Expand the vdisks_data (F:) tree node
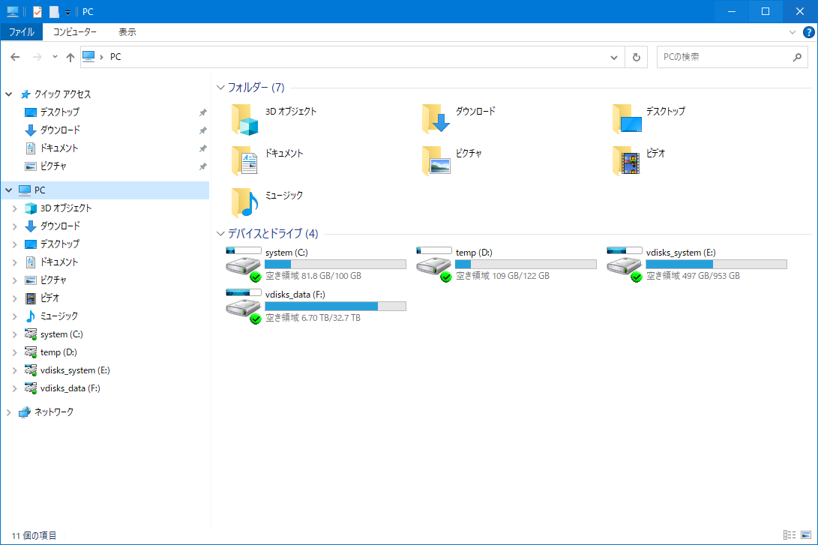Image resolution: width=818 pixels, height=545 pixels. point(14,388)
